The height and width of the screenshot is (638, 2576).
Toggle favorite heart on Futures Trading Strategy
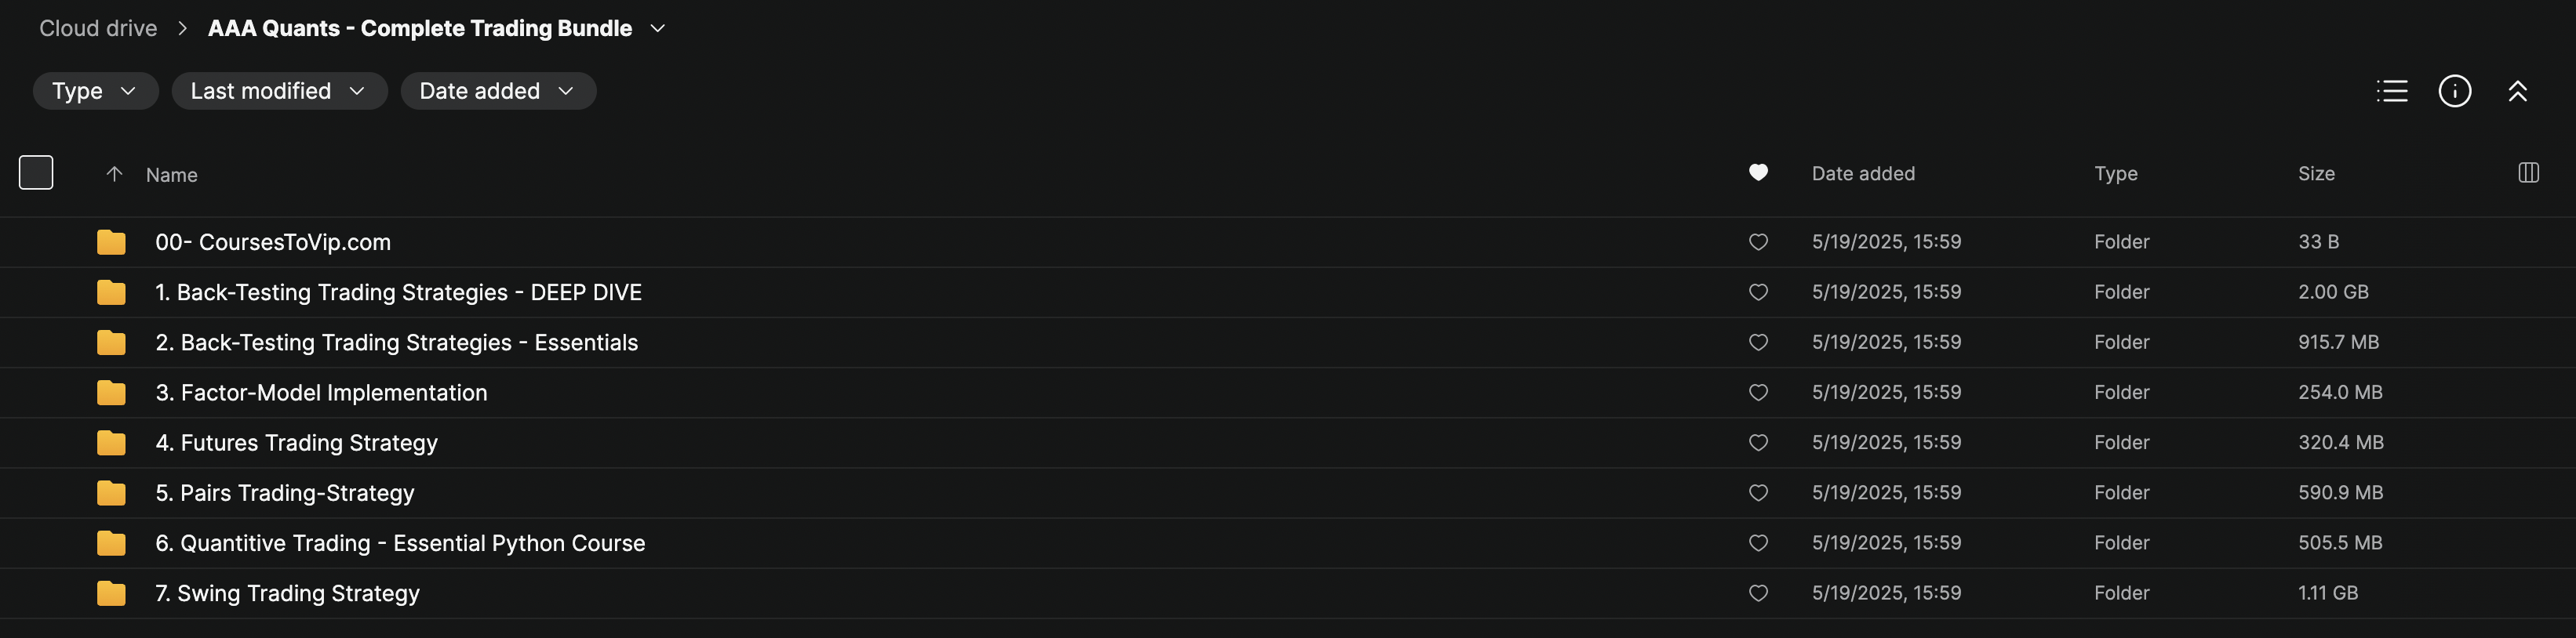point(1758,442)
